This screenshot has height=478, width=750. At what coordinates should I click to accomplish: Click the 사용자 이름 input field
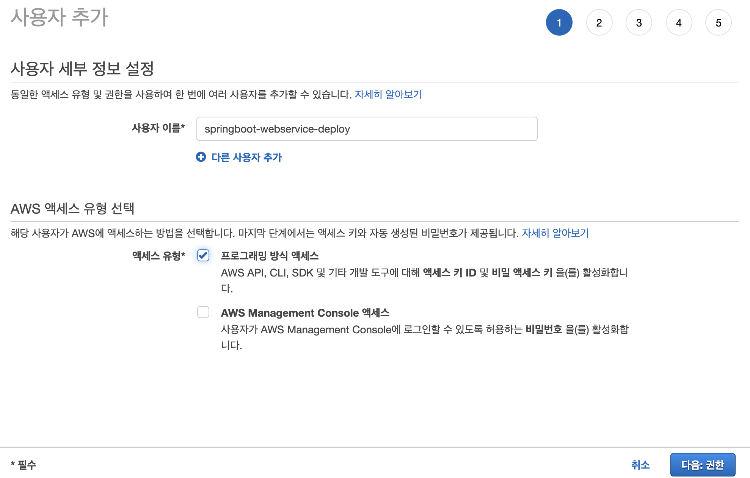click(x=367, y=129)
